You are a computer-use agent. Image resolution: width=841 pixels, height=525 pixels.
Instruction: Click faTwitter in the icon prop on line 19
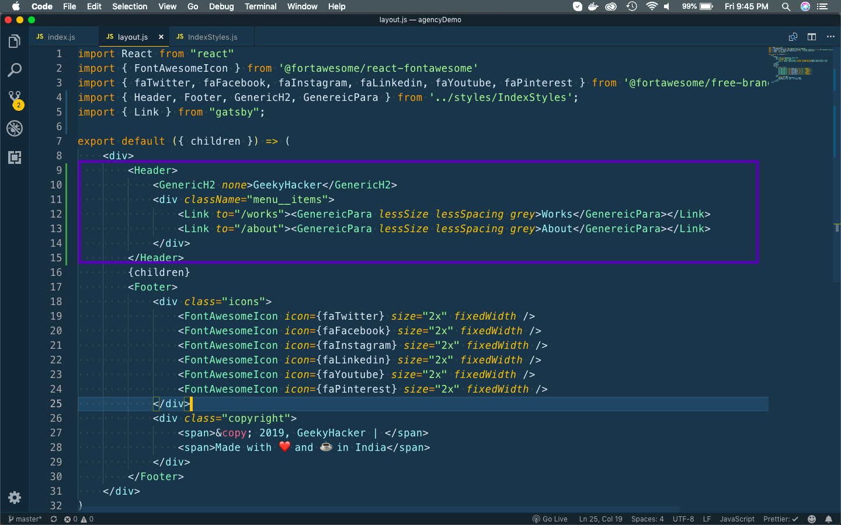pos(350,316)
